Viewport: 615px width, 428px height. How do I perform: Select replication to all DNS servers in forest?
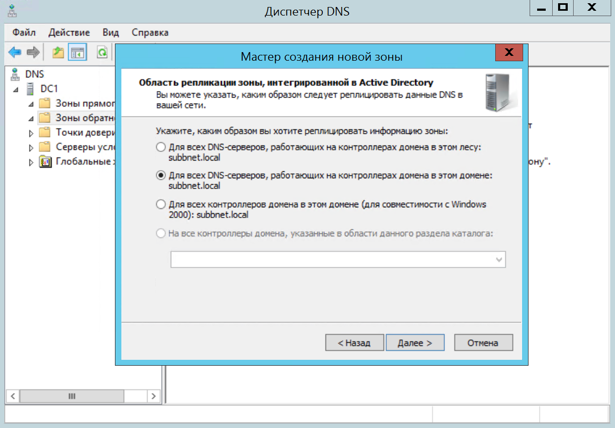coord(161,147)
